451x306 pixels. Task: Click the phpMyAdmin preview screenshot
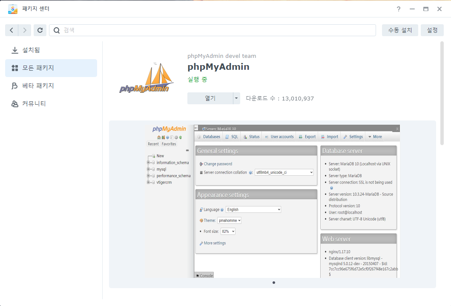(x=273, y=201)
